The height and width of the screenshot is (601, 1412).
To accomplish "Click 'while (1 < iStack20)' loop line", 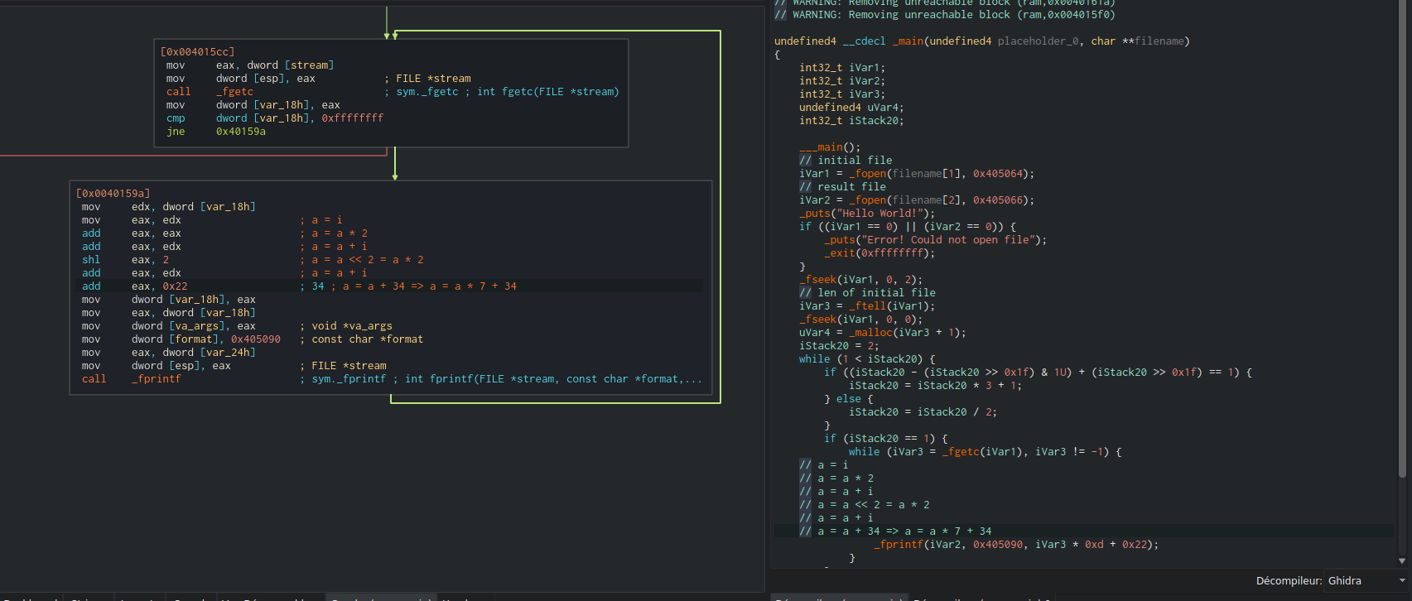I will click(x=867, y=358).
